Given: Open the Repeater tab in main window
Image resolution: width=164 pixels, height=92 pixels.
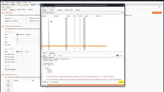Looking at the screenshot, I should point(33,5).
